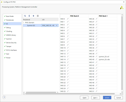Click the sysmon_i2c scl cell
The height and width of the screenshot is (102, 126).
pos(107,56)
